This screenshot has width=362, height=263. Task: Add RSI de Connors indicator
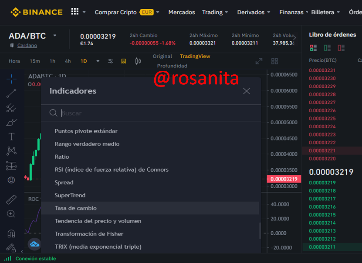(150, 170)
